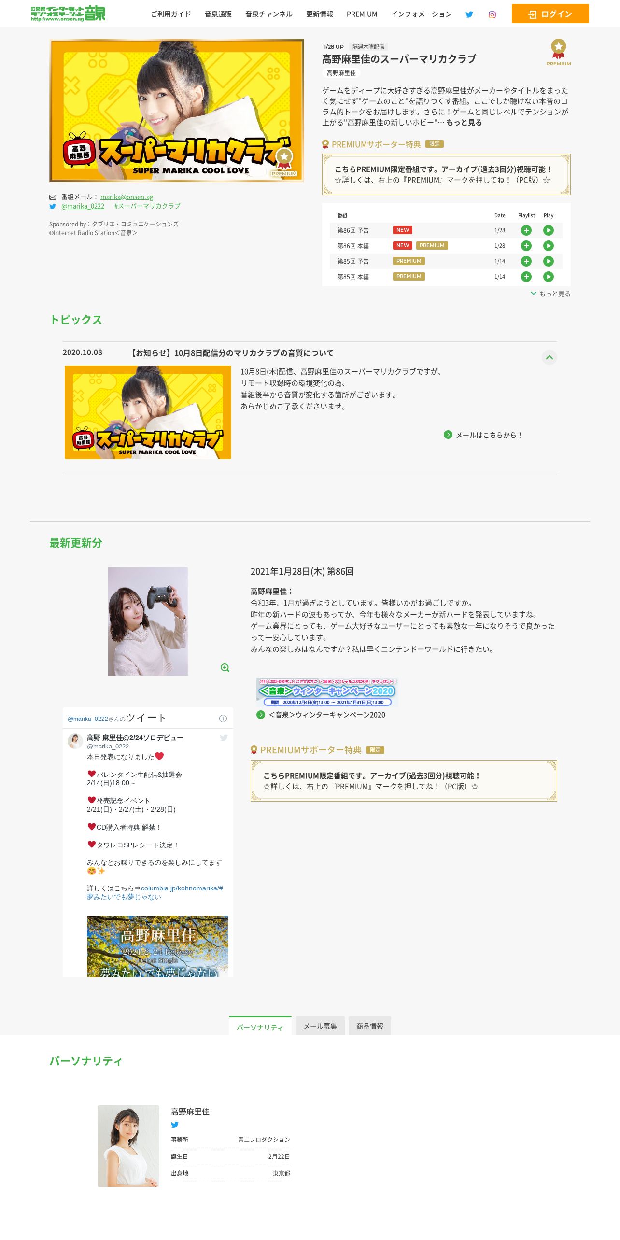The height and width of the screenshot is (1240, 620).
Task: Click heading 2021年1月28日(木) 第86回
Action: pos(302,572)
